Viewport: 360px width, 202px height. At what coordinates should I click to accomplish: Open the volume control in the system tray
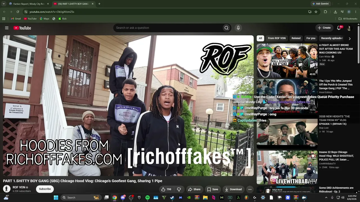coord(343,198)
